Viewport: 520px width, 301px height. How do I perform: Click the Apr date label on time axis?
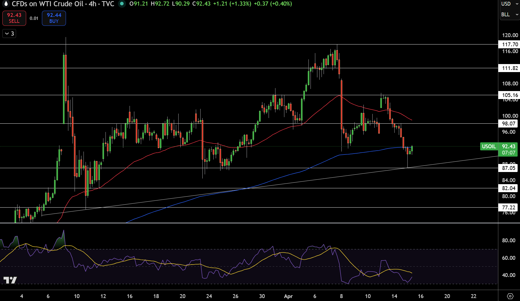pyautogui.click(x=288, y=296)
